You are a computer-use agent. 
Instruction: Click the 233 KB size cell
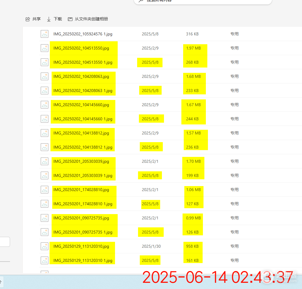(x=192, y=91)
